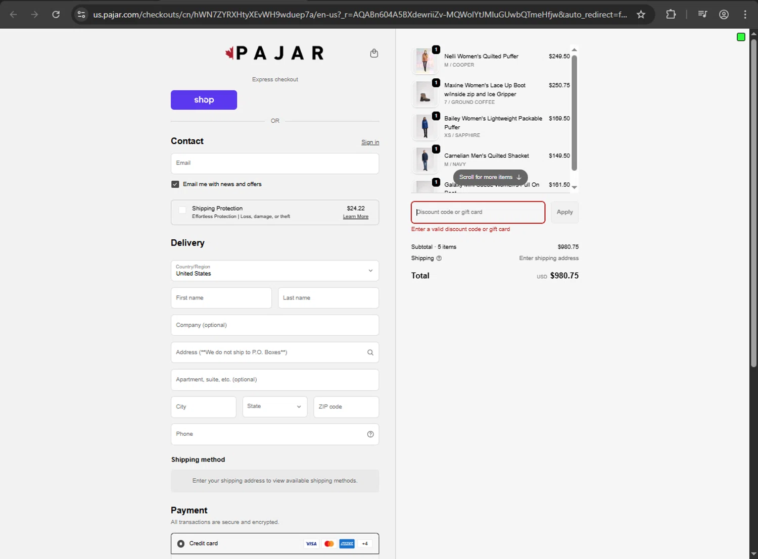Focus the City field

[x=204, y=407]
